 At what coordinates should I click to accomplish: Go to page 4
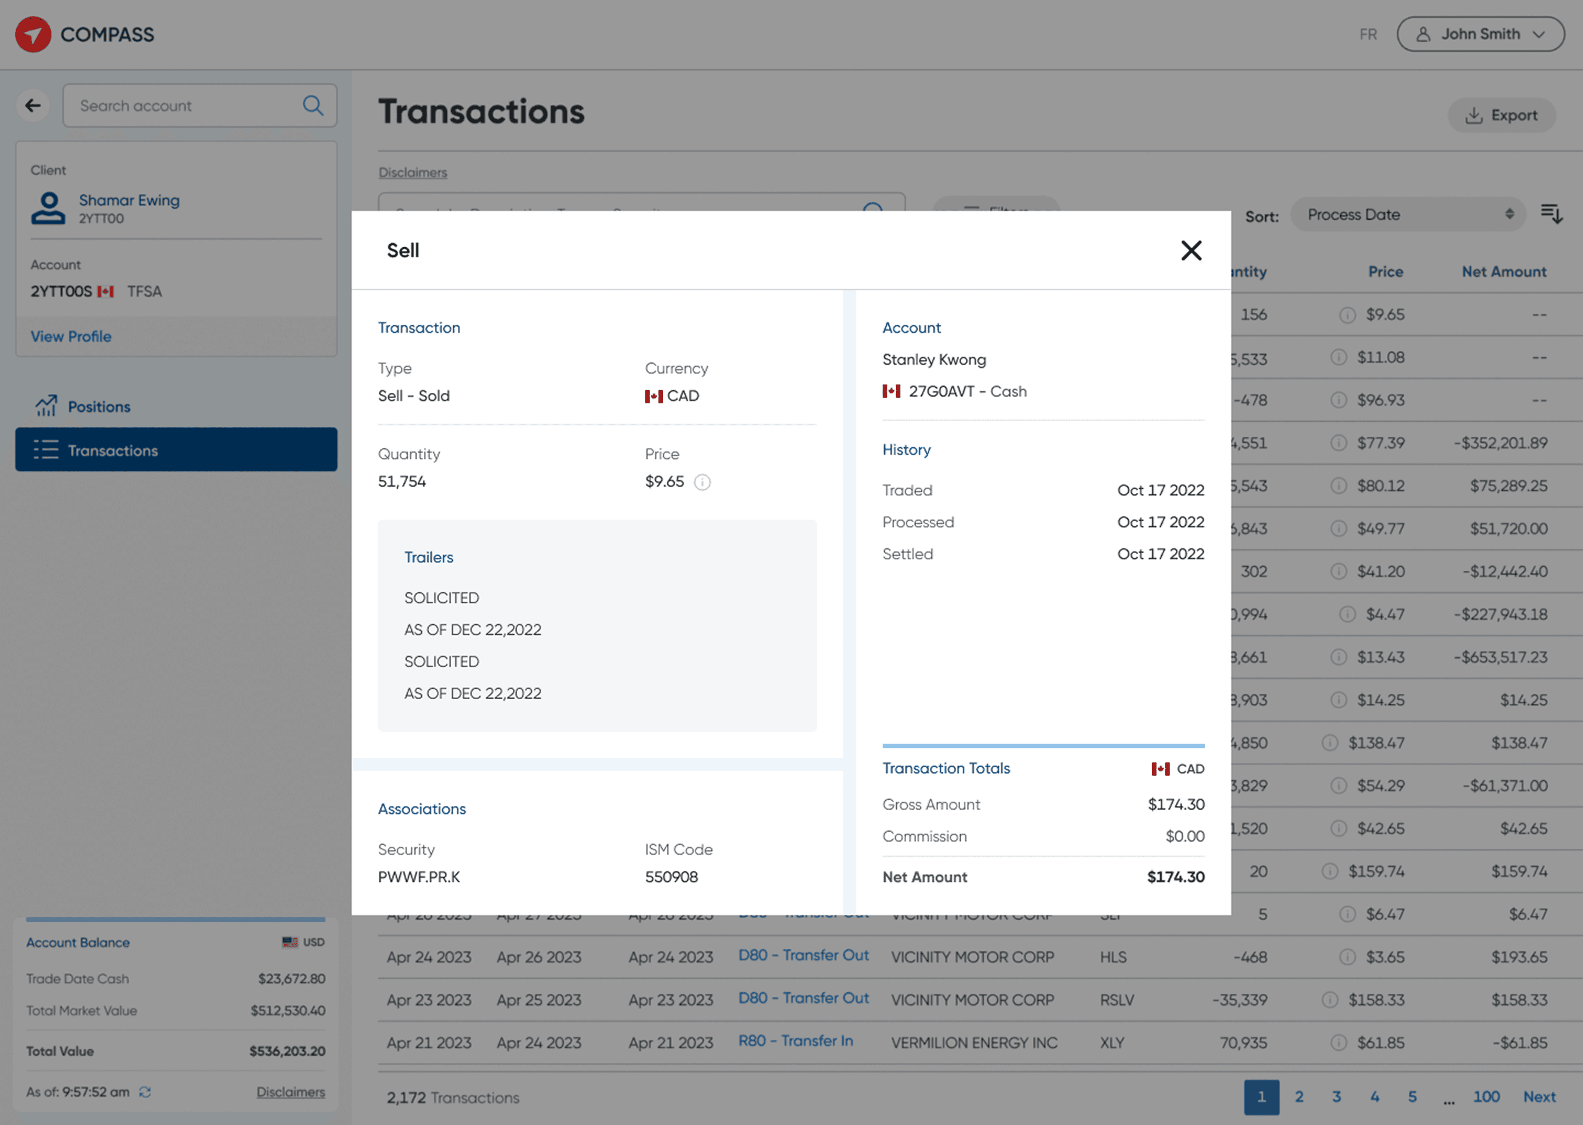click(1374, 1096)
